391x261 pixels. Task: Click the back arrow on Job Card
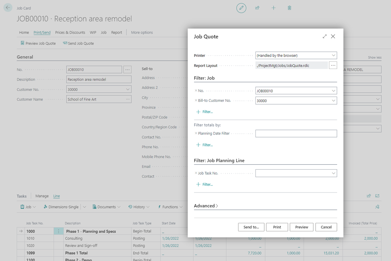pyautogui.click(x=8, y=8)
